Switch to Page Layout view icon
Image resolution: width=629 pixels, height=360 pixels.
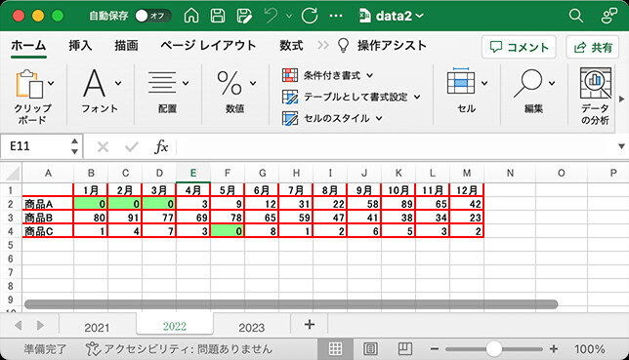(x=370, y=348)
